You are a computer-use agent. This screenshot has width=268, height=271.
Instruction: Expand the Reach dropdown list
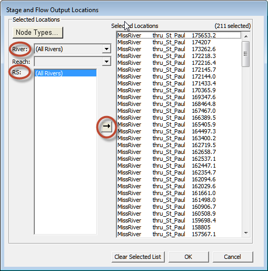coord(106,62)
